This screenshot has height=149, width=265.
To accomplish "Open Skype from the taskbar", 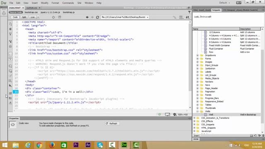I will click(100, 145).
